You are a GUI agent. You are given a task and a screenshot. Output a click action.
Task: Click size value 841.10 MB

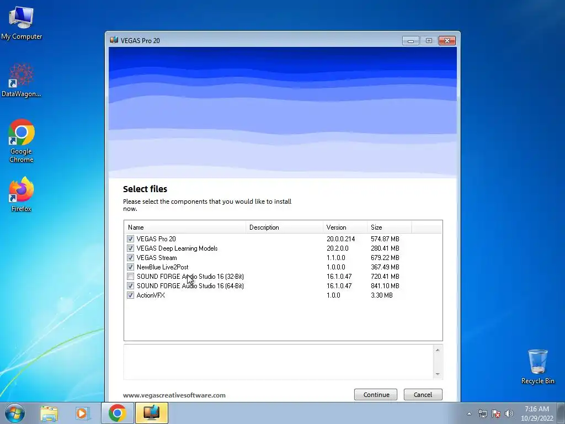pyautogui.click(x=385, y=286)
